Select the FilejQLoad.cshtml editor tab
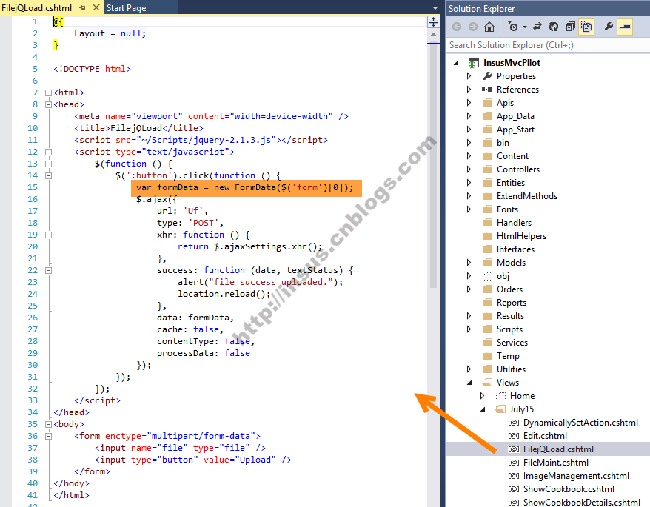The height and width of the screenshot is (507, 650). click(x=37, y=8)
